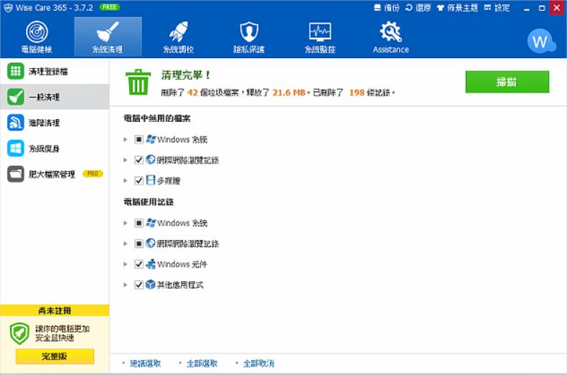Click the dark folder 肥大檔案管理 icon
This screenshot has width=567, height=375.
click(16, 174)
